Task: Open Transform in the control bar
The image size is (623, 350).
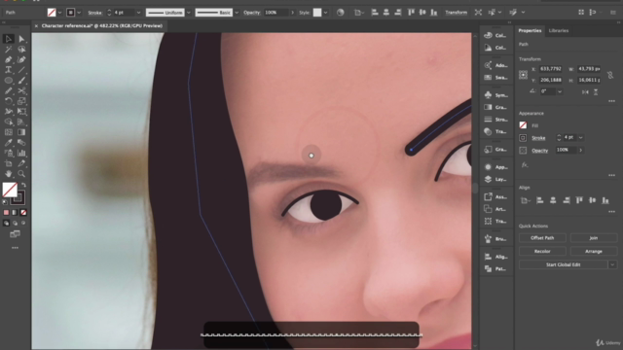Action: 456,13
